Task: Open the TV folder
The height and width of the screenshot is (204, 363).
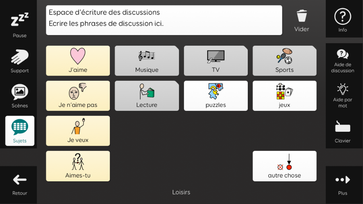Action: (x=216, y=61)
